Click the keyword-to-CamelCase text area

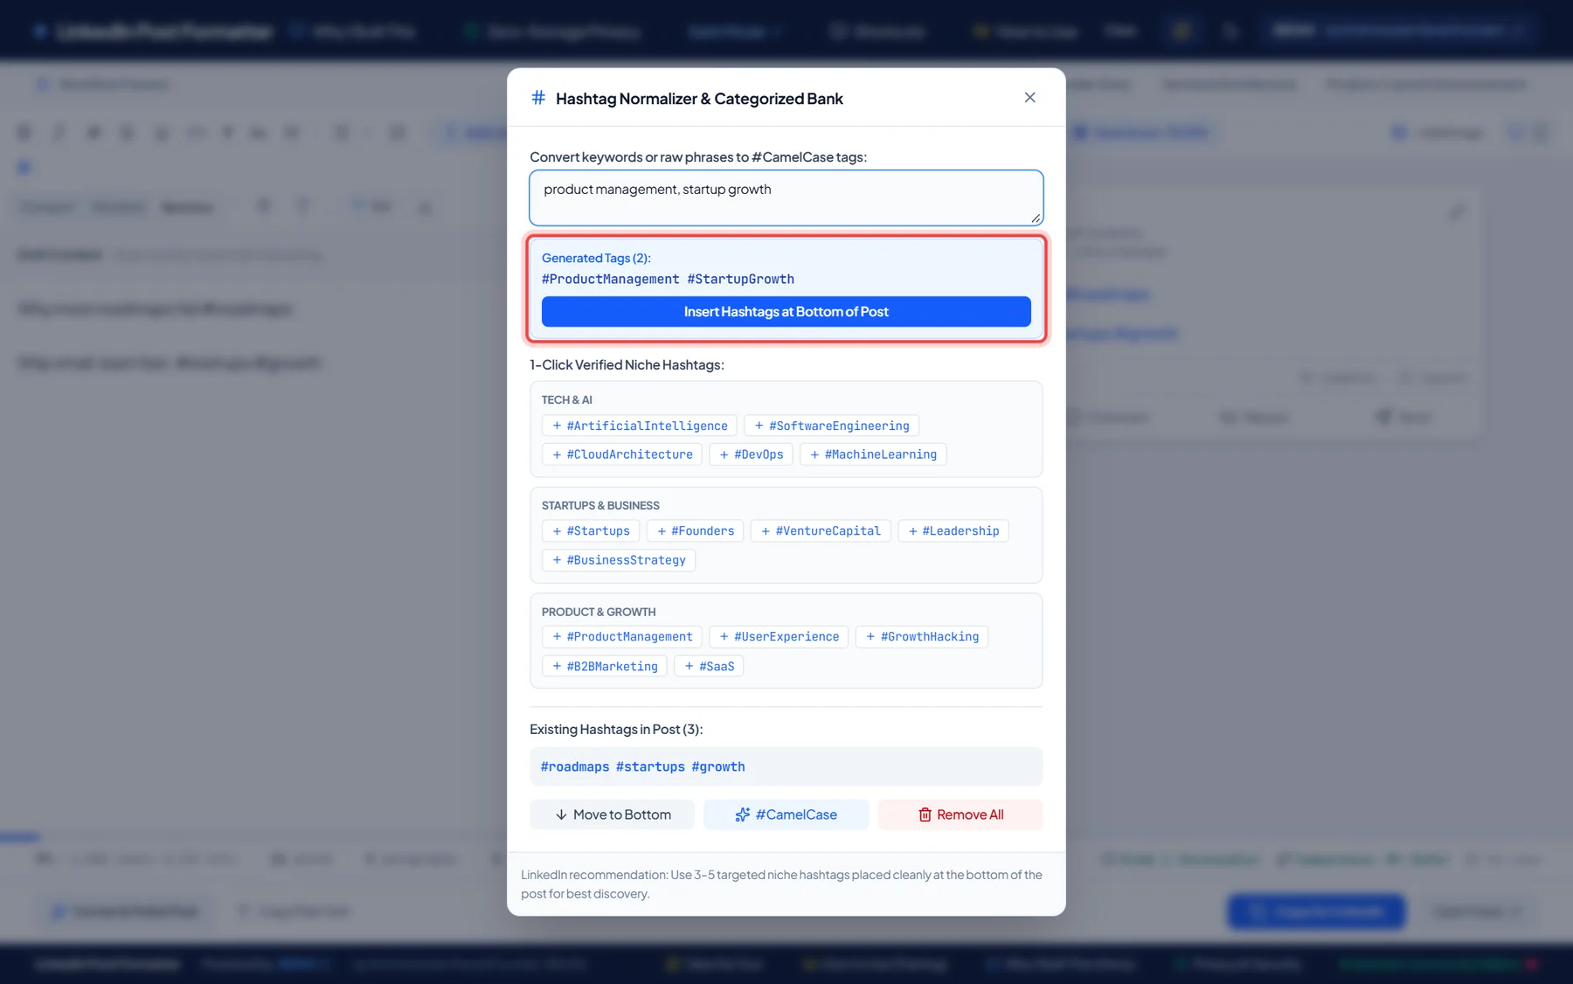pos(786,197)
